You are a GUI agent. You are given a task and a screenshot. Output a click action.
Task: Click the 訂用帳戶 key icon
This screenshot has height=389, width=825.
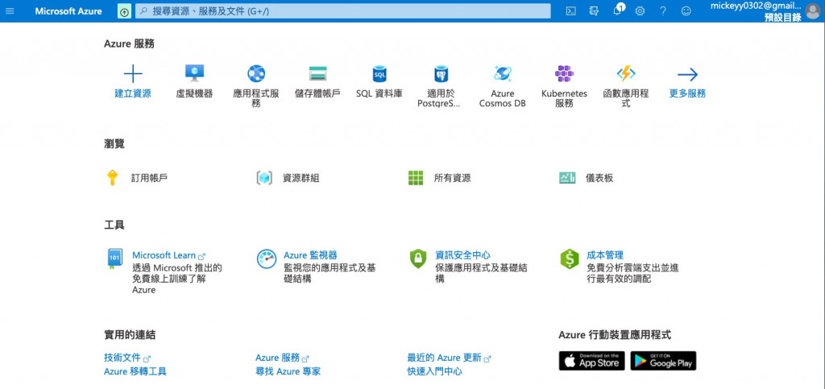(112, 178)
